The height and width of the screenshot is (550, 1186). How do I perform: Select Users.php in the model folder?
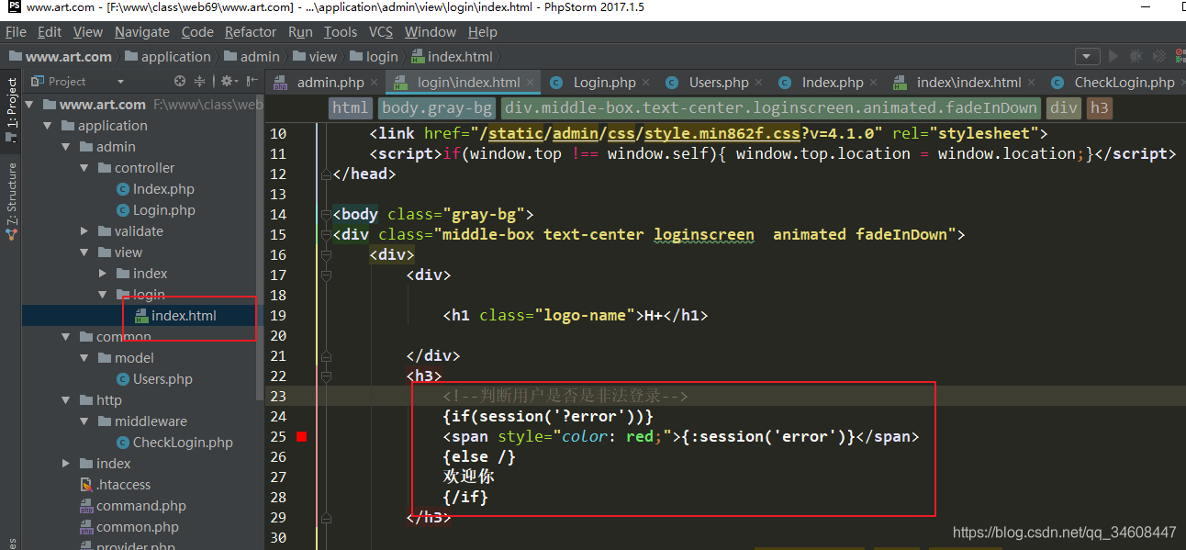tap(162, 379)
